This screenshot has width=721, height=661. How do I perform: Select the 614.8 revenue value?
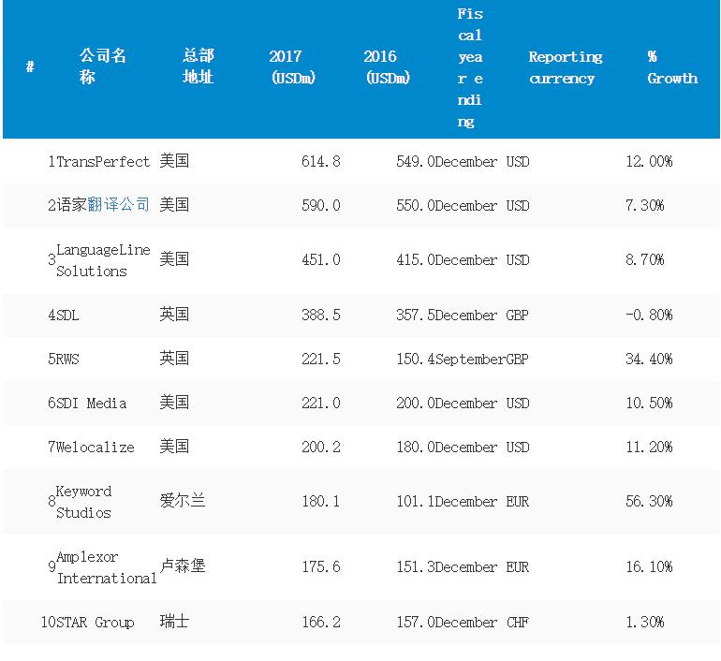pyautogui.click(x=321, y=161)
